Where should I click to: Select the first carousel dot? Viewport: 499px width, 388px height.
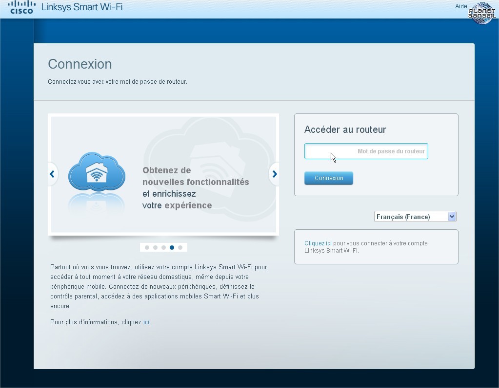click(x=147, y=247)
